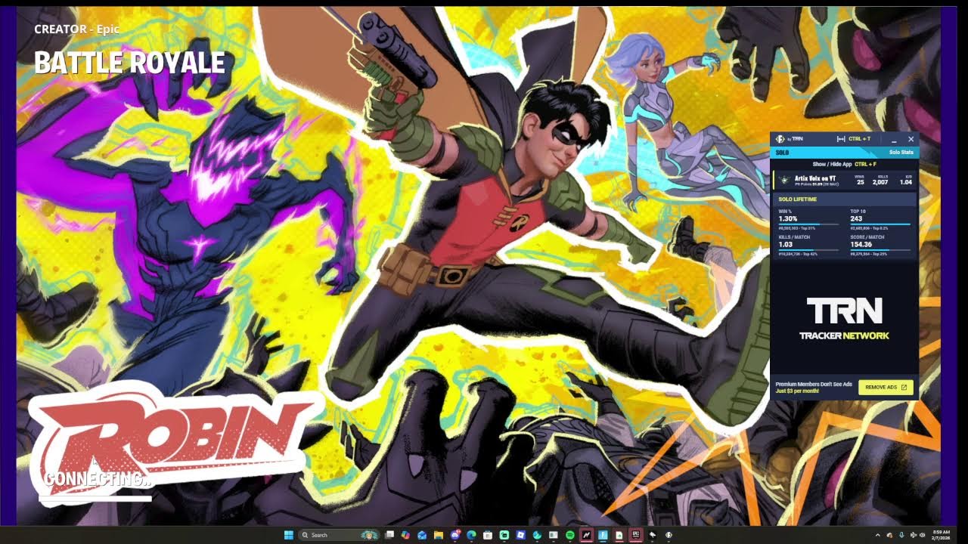
Task: Select the SOLO tab in tracker overlay
Action: pyautogui.click(x=784, y=153)
